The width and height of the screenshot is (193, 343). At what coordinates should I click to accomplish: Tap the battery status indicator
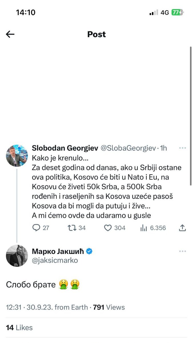coord(177,13)
